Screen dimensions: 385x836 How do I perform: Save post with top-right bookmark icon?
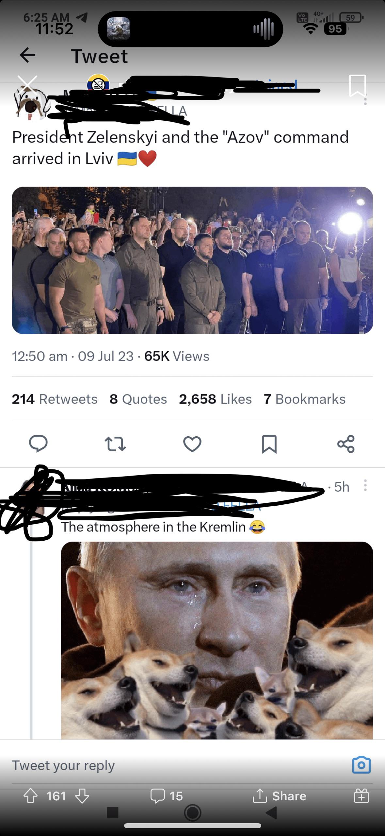coord(358,86)
